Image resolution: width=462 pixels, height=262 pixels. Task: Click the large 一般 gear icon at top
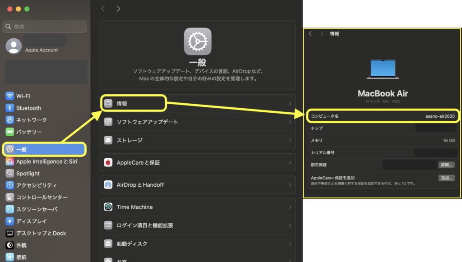click(198, 41)
